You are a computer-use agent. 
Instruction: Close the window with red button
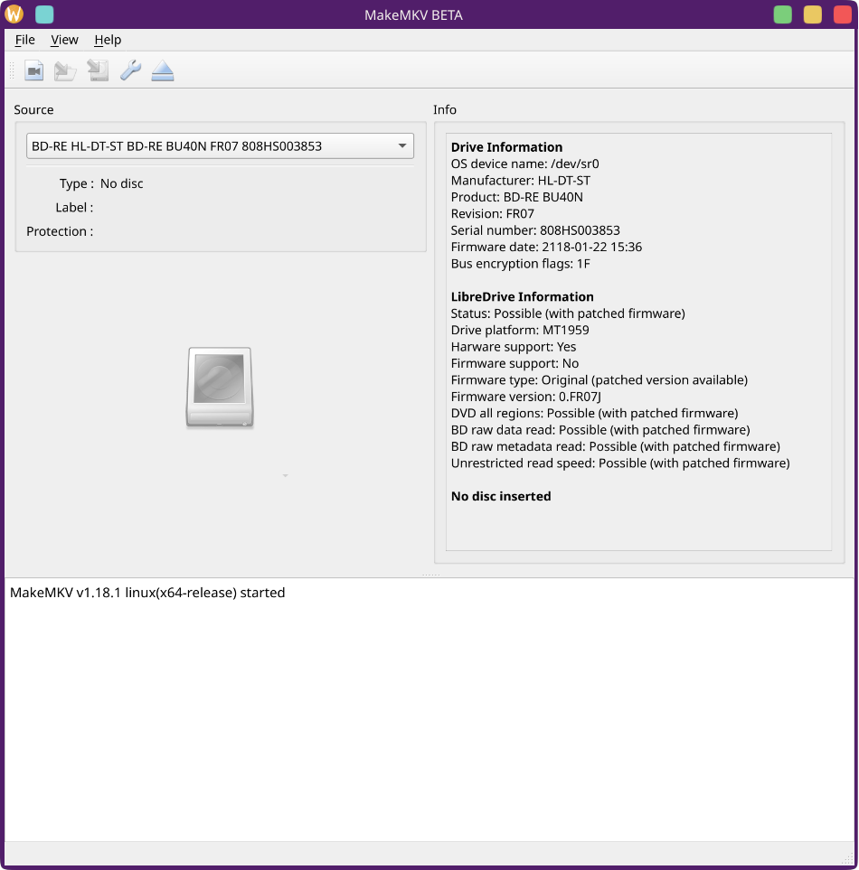click(843, 14)
